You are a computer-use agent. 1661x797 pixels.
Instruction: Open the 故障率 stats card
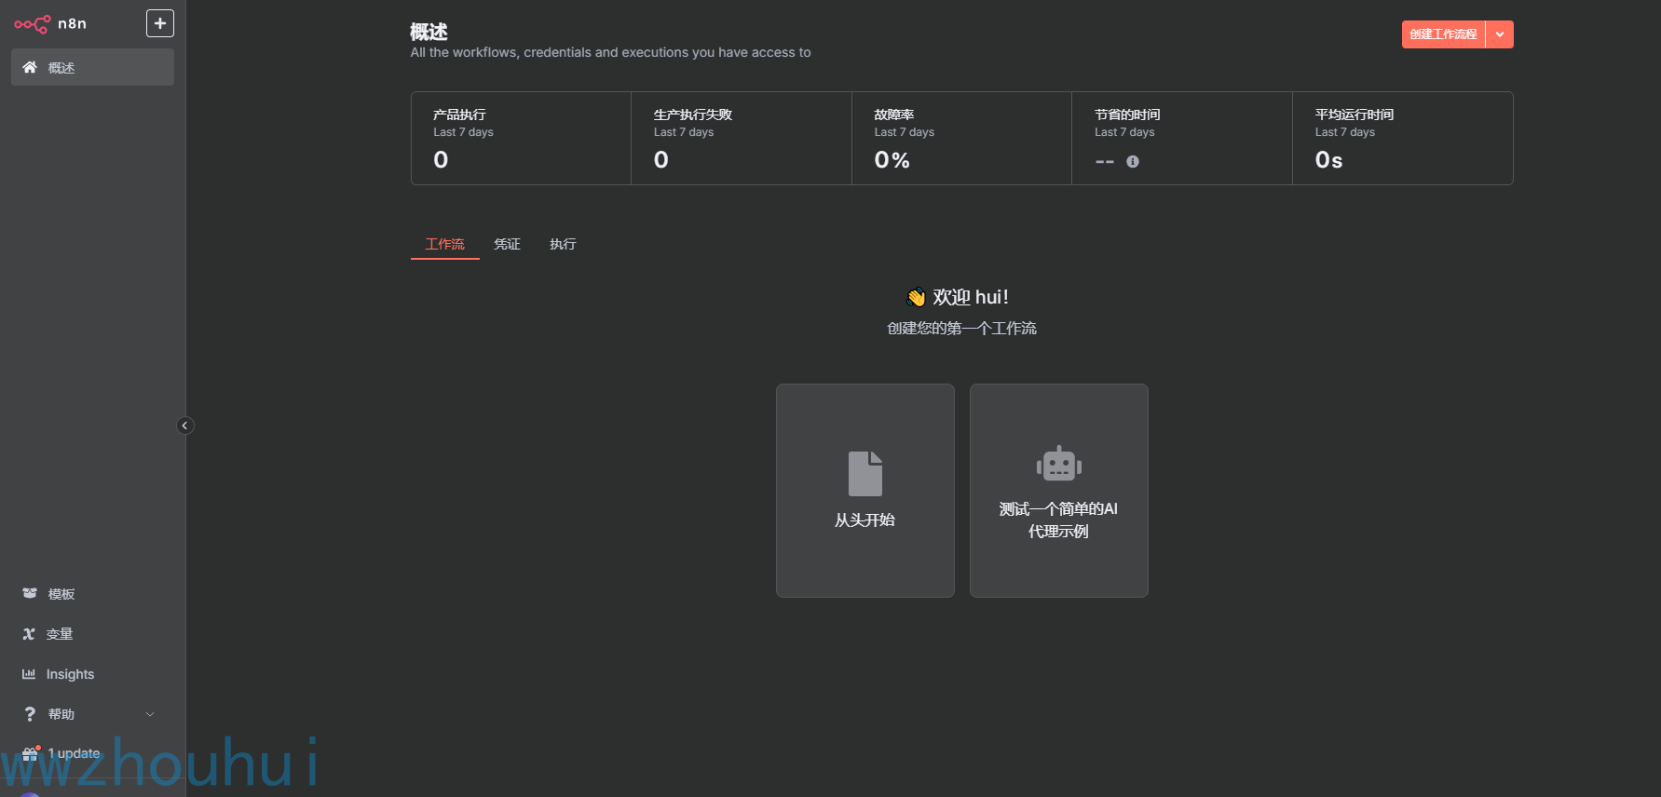(962, 138)
